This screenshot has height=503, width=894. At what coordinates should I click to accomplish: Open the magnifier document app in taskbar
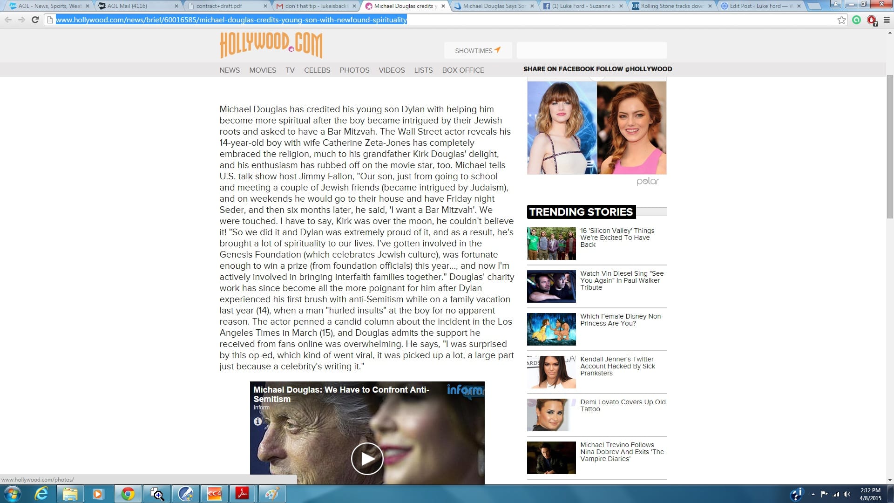(x=157, y=494)
